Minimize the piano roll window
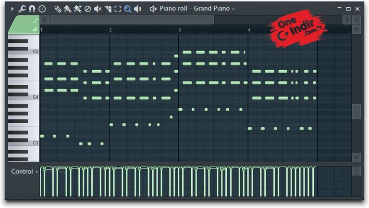Viewport: 369px width, 208px height. (339, 8)
